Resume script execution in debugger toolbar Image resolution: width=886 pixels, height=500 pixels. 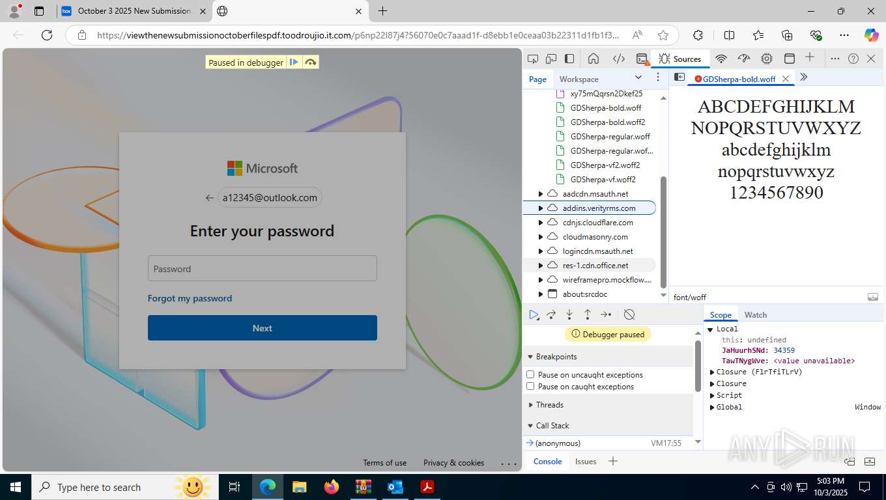534,314
